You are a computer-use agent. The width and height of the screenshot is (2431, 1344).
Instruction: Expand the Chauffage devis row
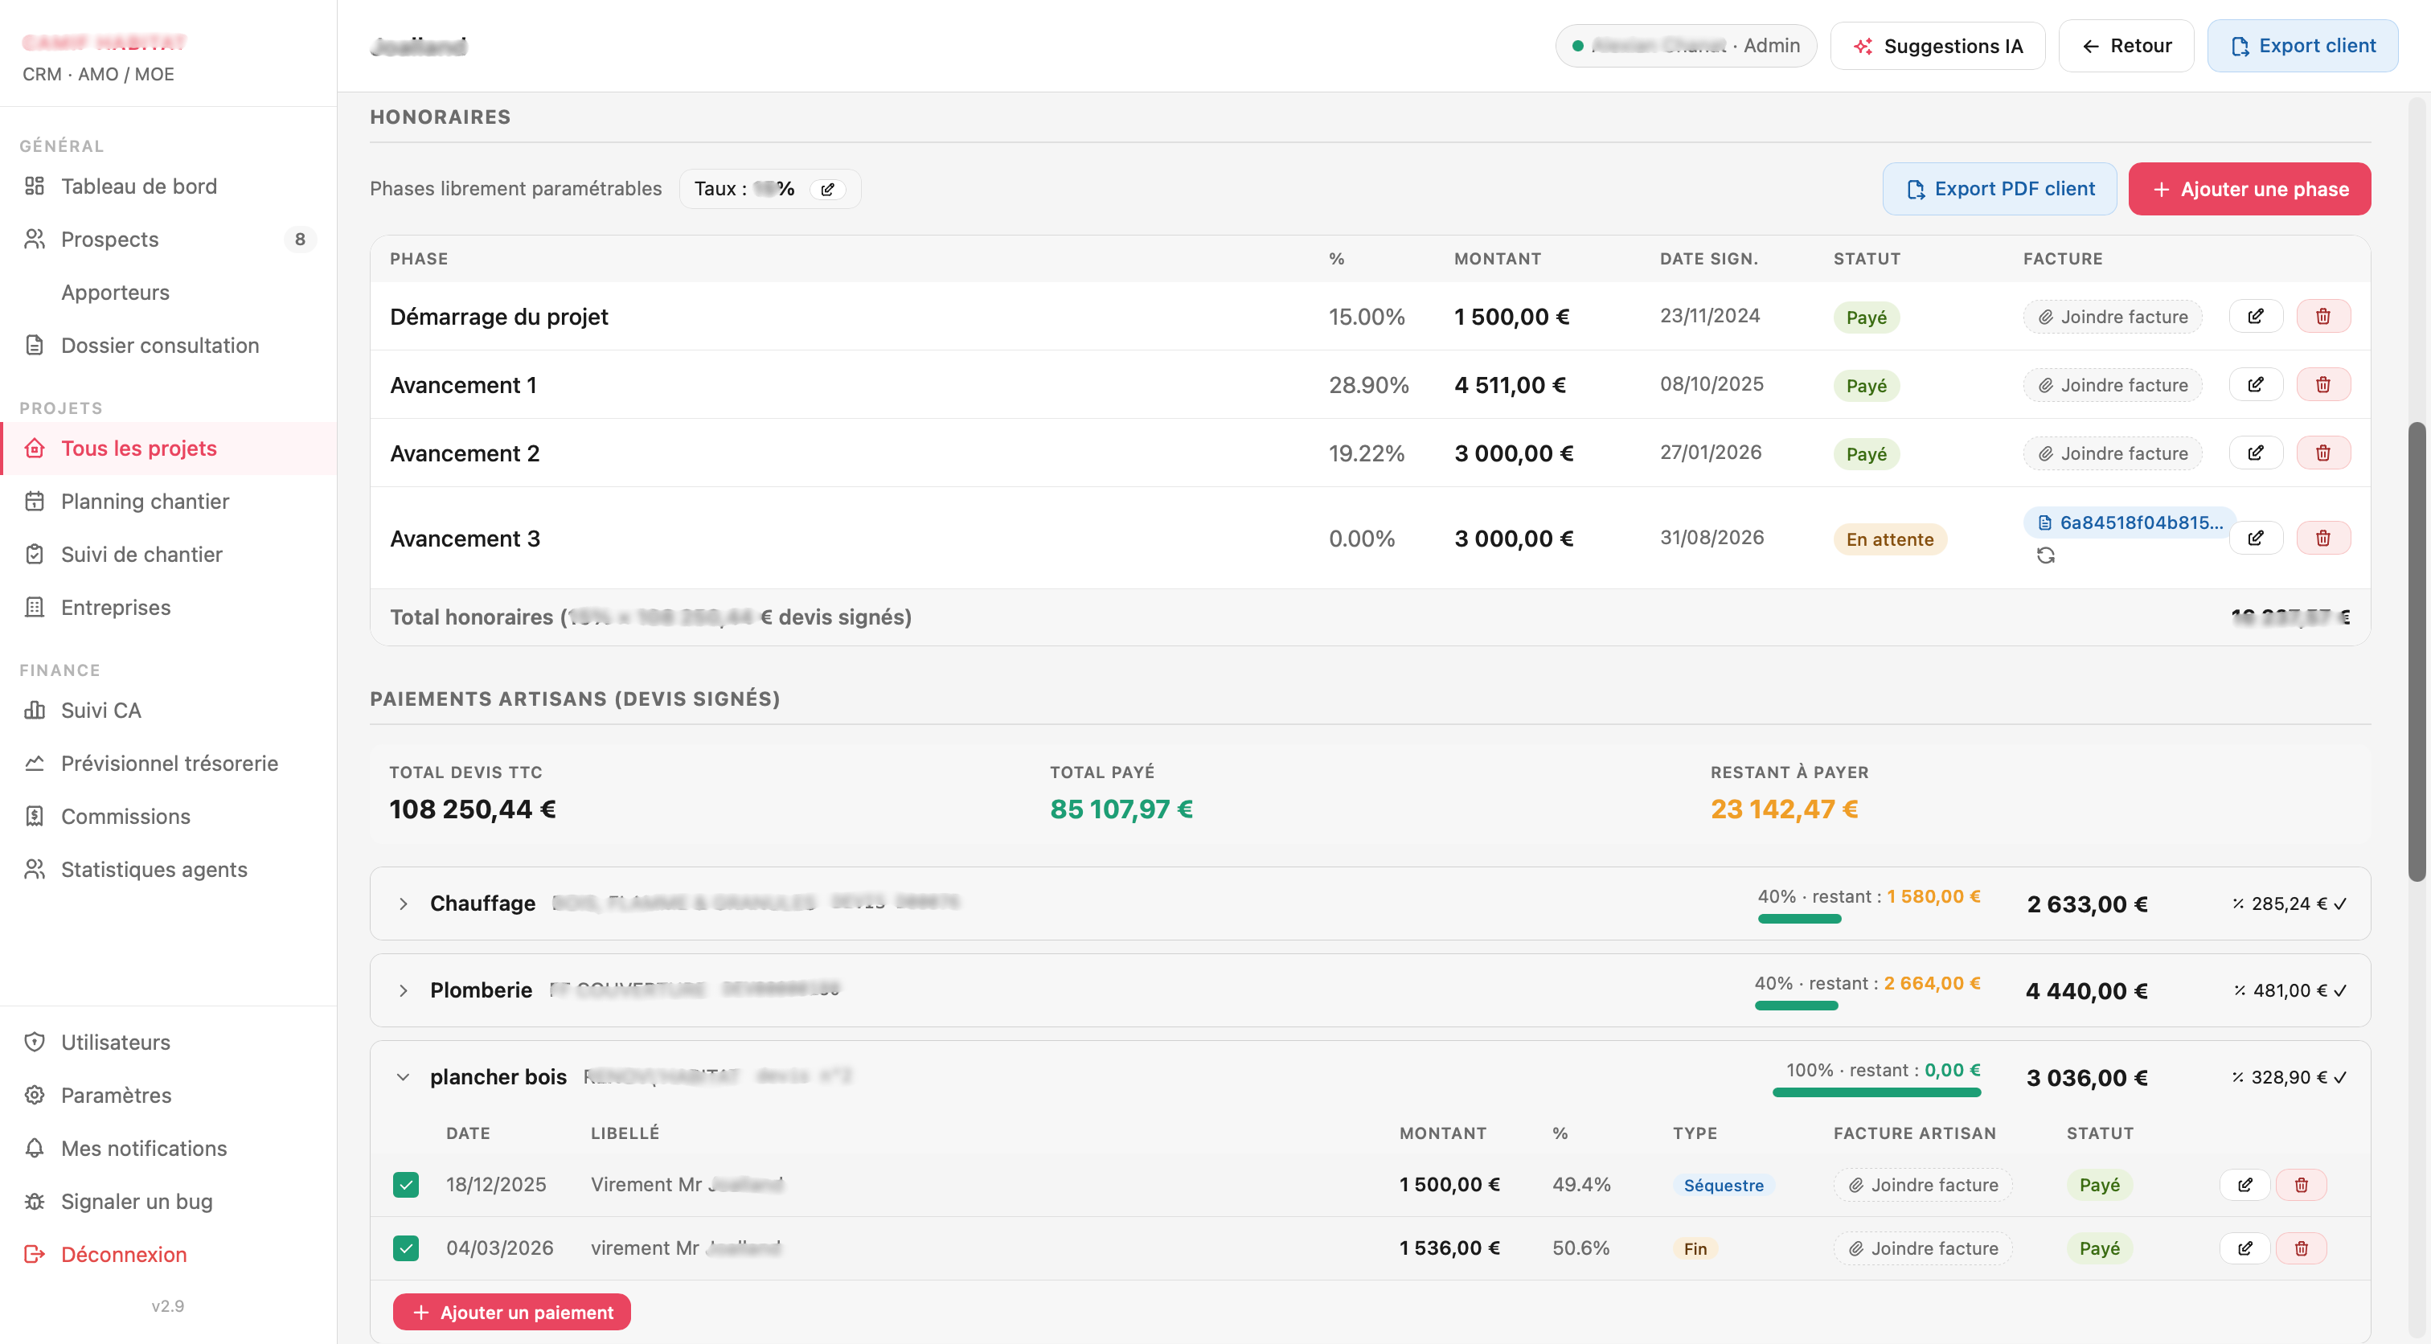[403, 904]
